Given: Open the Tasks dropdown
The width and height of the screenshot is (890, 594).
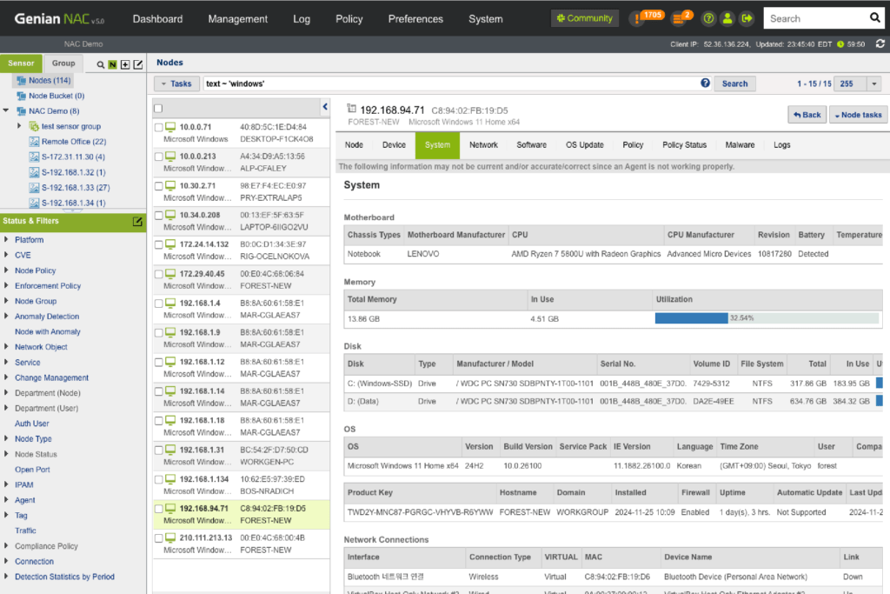Looking at the screenshot, I should (x=176, y=83).
